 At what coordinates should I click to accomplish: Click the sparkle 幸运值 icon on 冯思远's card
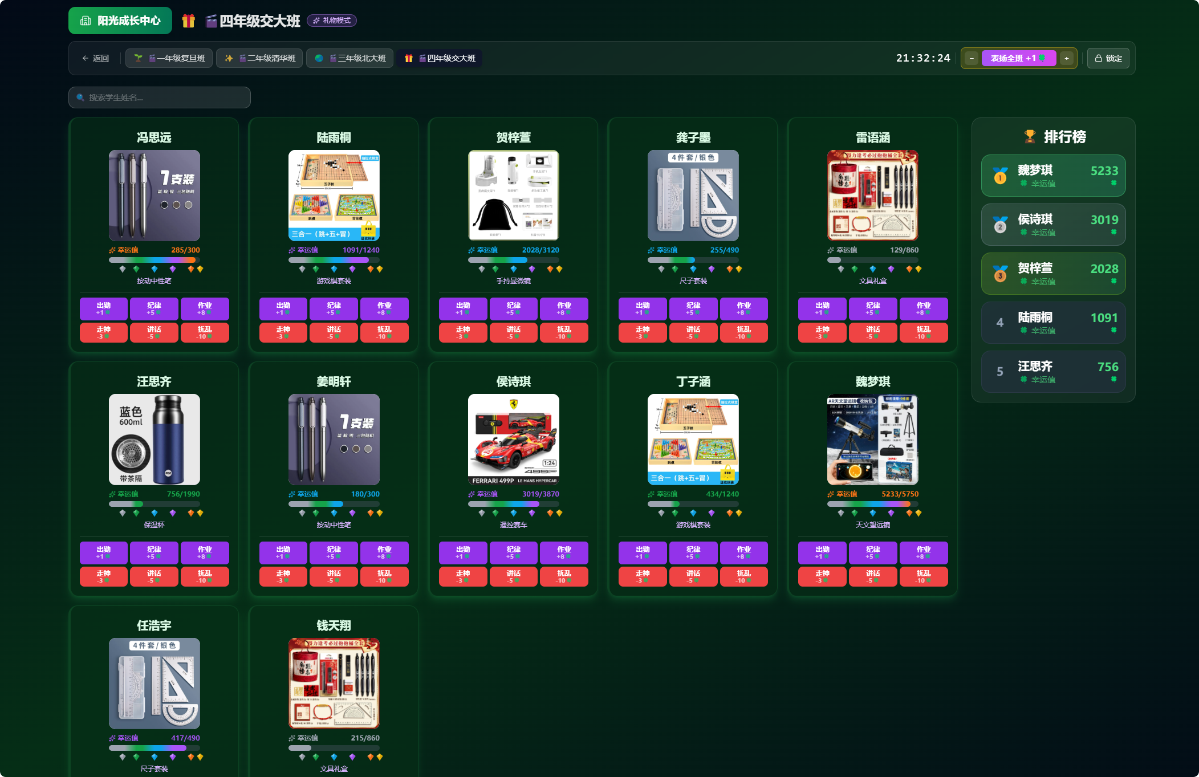pos(112,250)
